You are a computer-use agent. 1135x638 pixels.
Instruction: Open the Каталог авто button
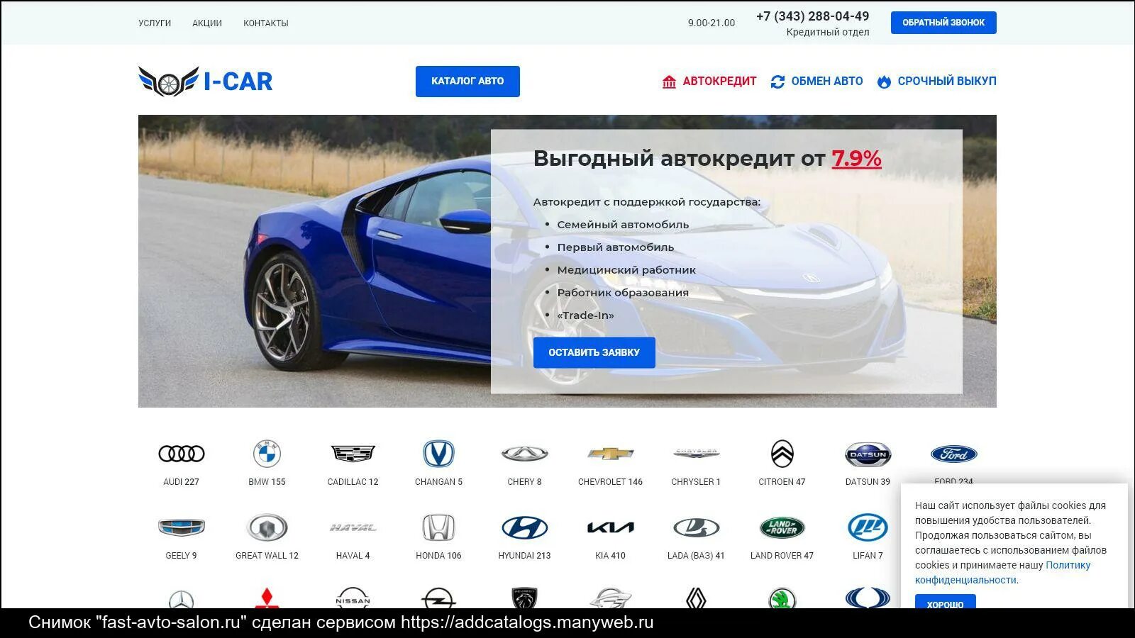coord(467,82)
